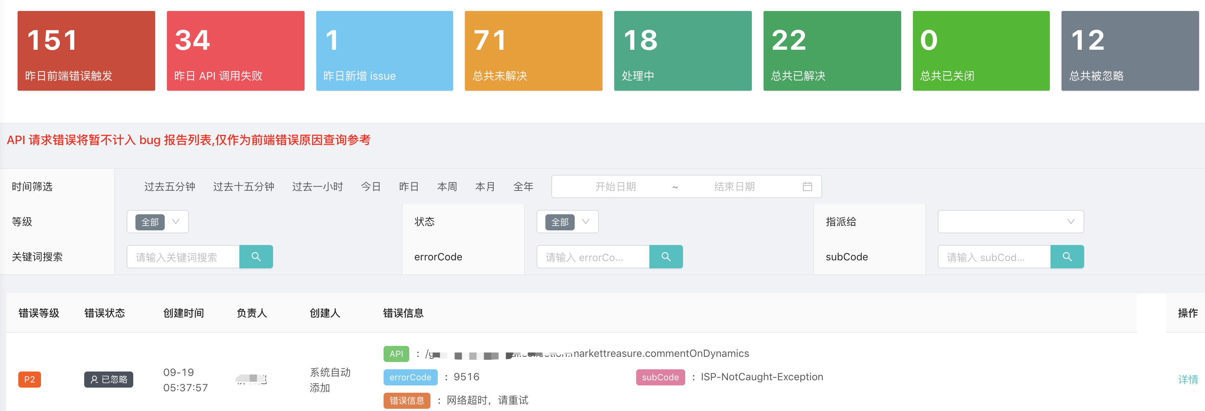
Task: Expand the 状态 status dropdown
Action: [567, 222]
